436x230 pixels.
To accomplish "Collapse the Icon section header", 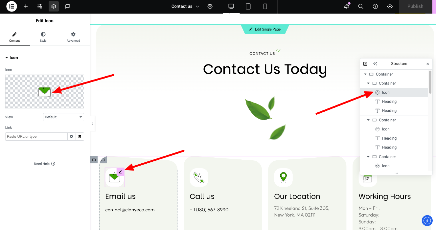I will tap(11, 57).
